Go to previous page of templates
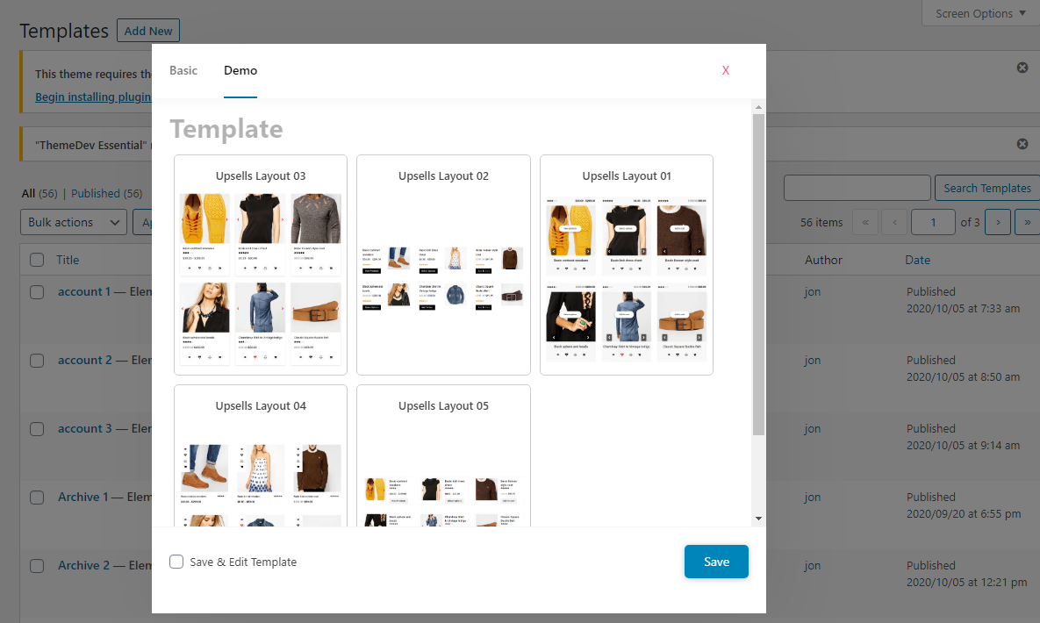The height and width of the screenshot is (623, 1040). [x=894, y=222]
